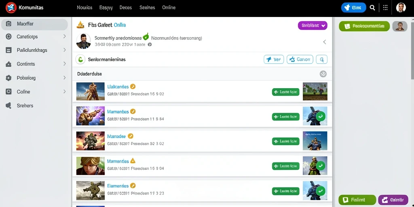The width and height of the screenshot is (414, 207).
Task: Click the crown icon near Fbs Gafeet
Action: (80, 25)
